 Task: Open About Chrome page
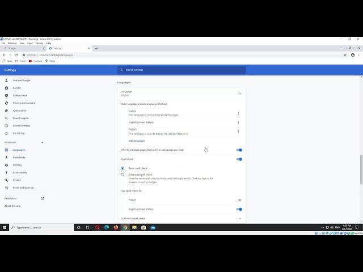[x=12, y=206]
